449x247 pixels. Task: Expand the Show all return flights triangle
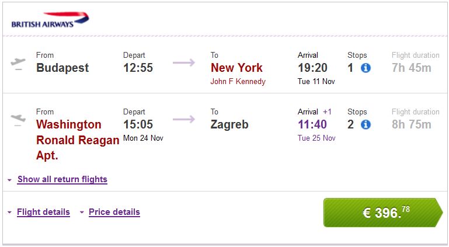(10, 180)
